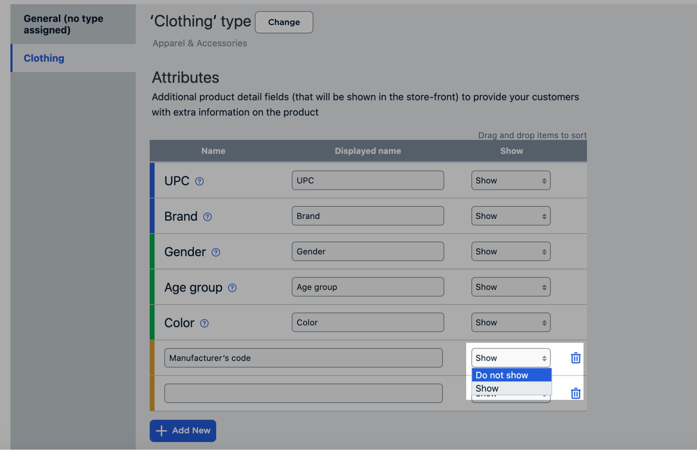The image size is (697, 450).
Task: Click the bottom row delete trash icon
Action: point(576,393)
